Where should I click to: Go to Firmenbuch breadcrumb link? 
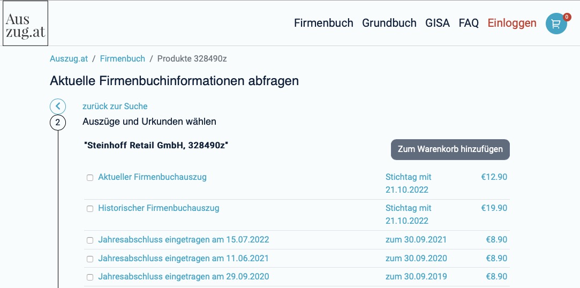[123, 59]
